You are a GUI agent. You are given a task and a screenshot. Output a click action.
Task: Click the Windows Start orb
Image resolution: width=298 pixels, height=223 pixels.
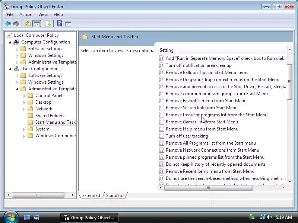coord(10,217)
